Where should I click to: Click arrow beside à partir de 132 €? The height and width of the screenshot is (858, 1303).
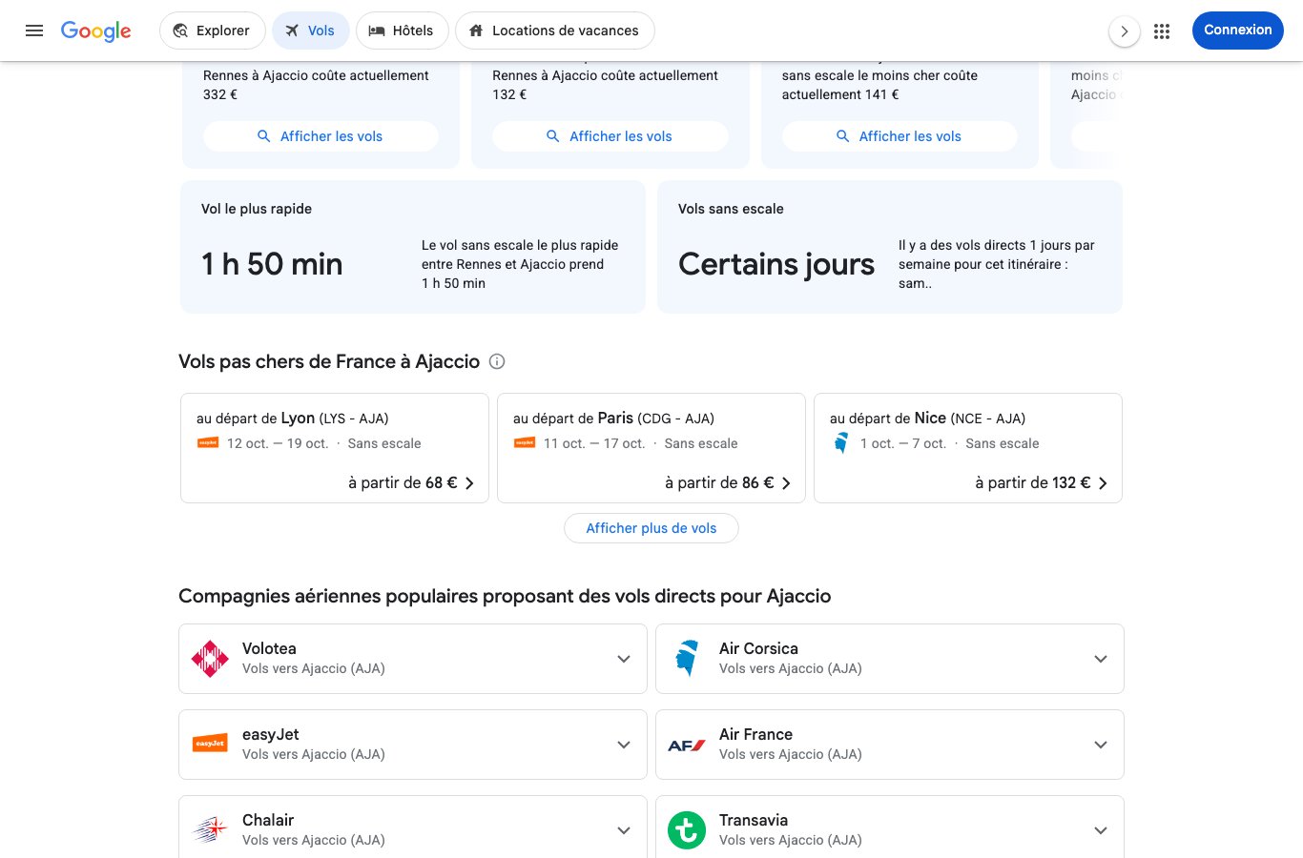coord(1103,483)
